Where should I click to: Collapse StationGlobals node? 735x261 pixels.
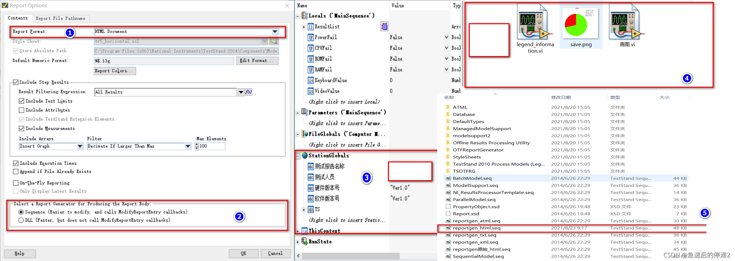point(298,156)
